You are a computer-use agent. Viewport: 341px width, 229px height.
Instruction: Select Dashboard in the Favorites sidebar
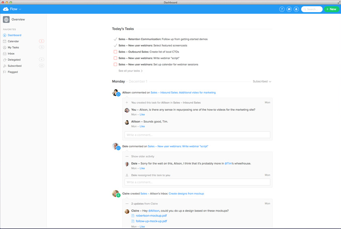14,35
